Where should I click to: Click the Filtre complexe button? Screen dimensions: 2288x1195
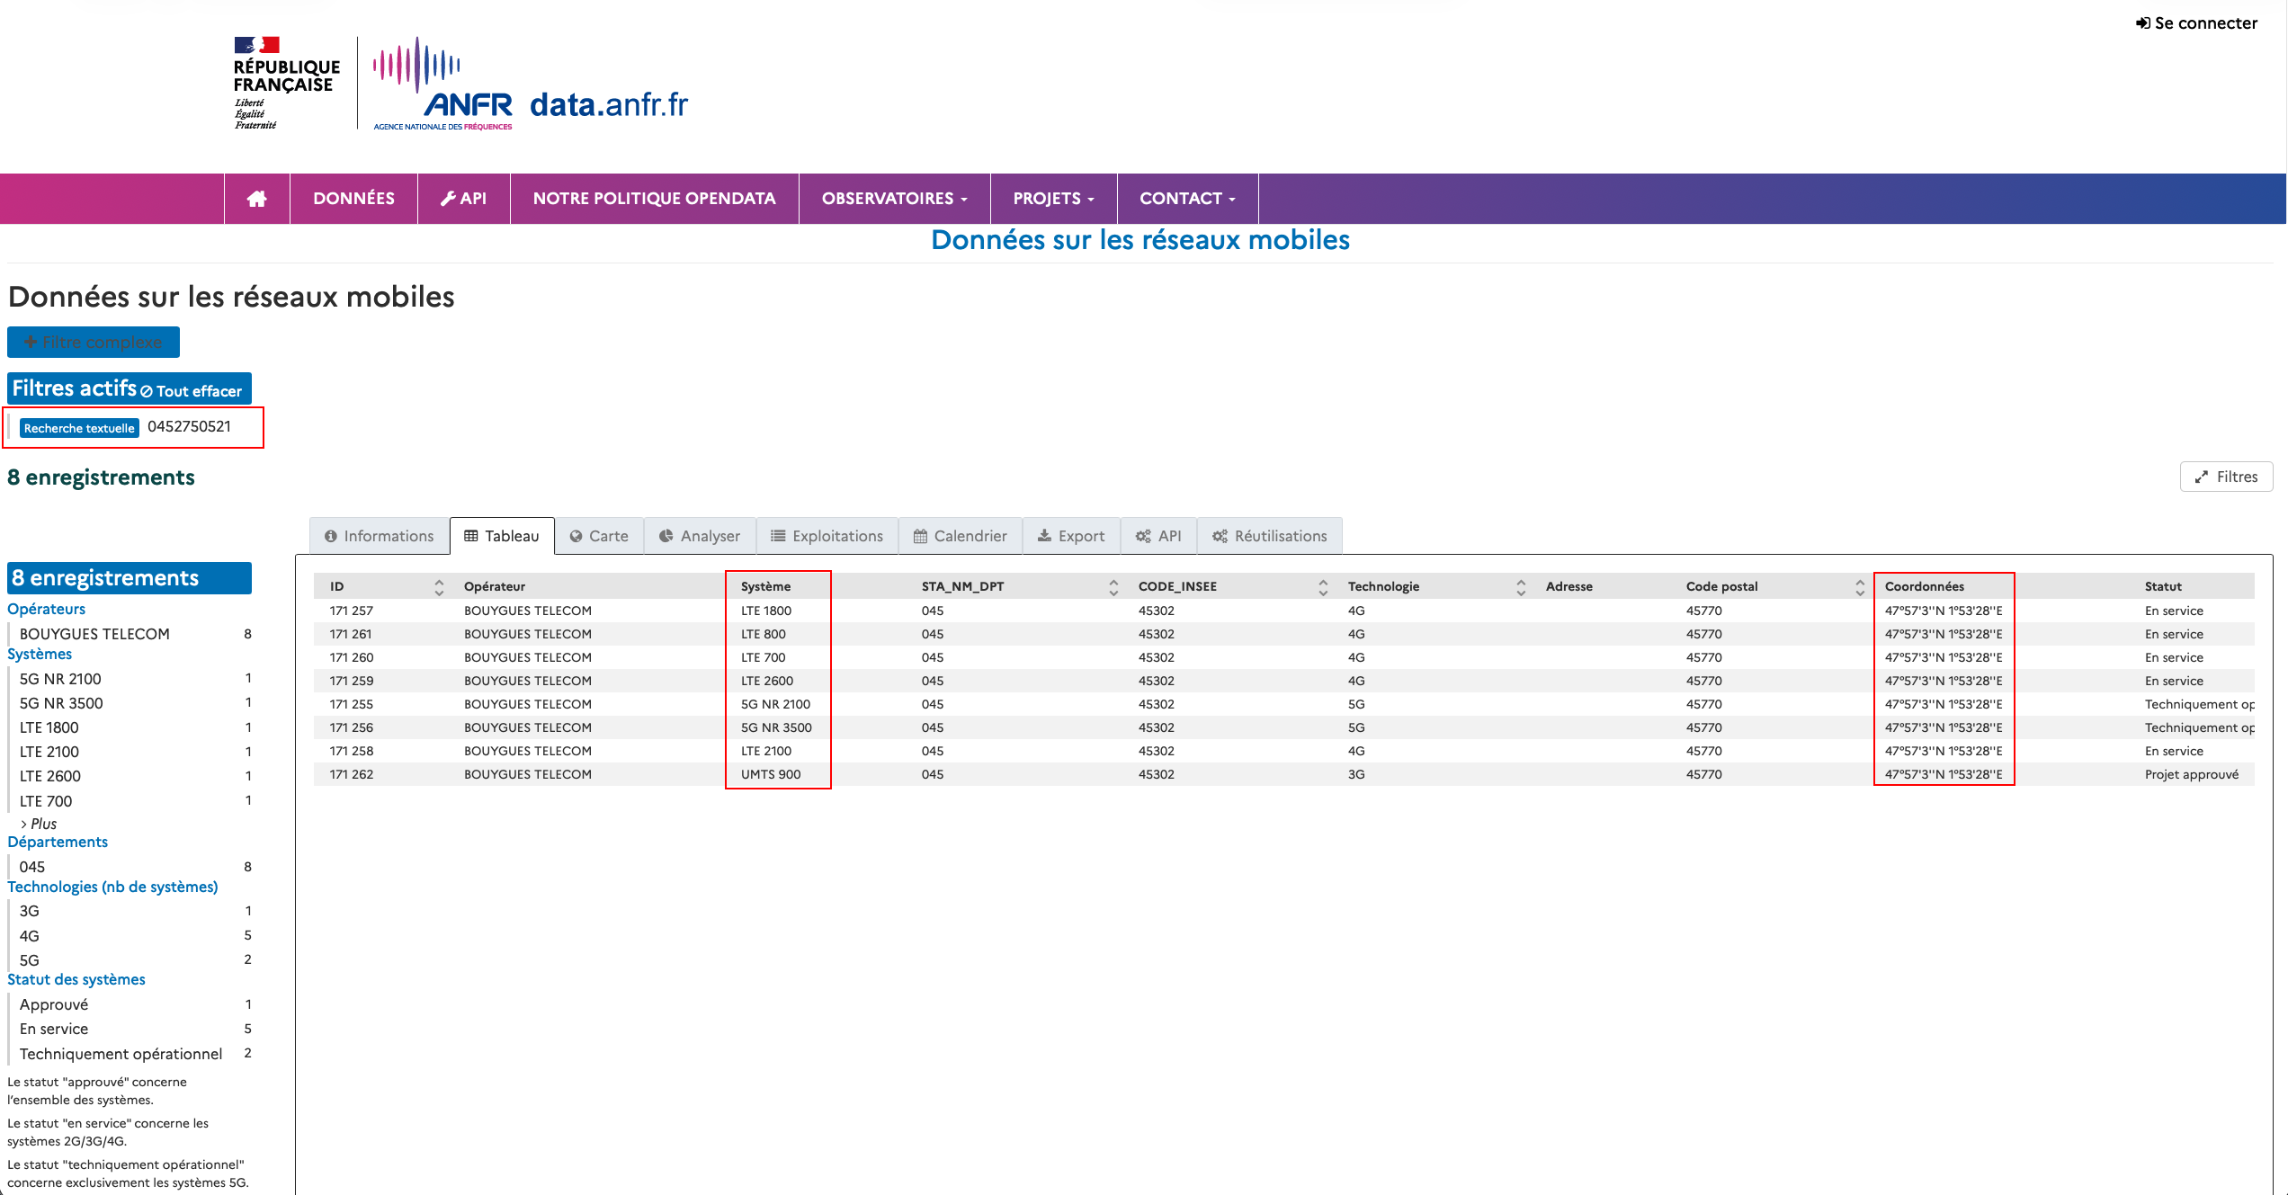[94, 342]
